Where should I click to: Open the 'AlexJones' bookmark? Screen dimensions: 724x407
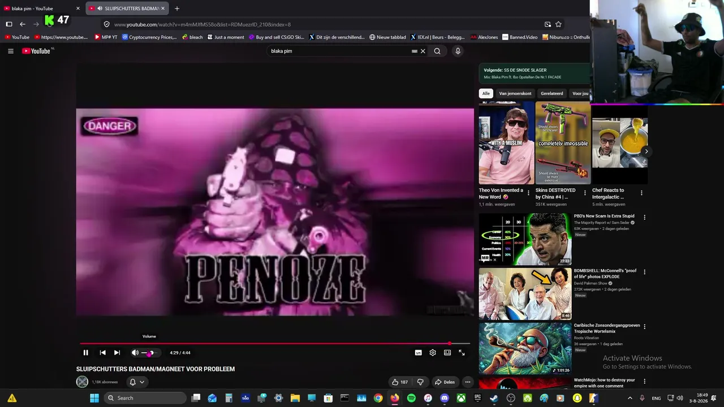pos(484,37)
